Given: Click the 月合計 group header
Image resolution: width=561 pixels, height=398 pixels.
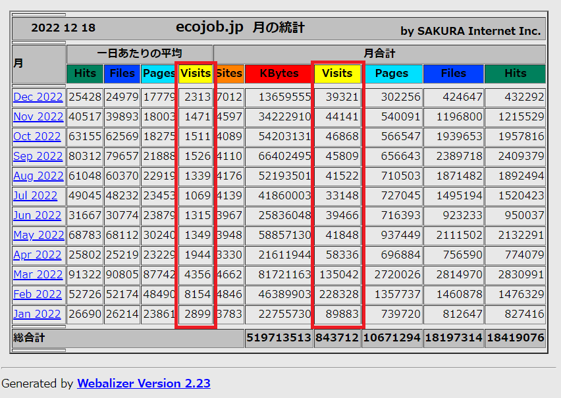Looking at the screenshot, I should pyautogui.click(x=380, y=54).
